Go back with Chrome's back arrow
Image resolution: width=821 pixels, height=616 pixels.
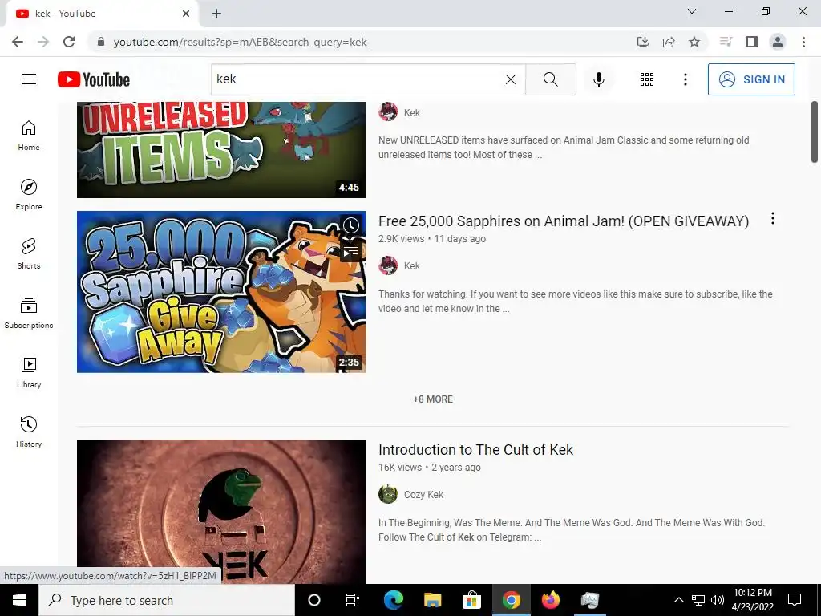(x=18, y=42)
